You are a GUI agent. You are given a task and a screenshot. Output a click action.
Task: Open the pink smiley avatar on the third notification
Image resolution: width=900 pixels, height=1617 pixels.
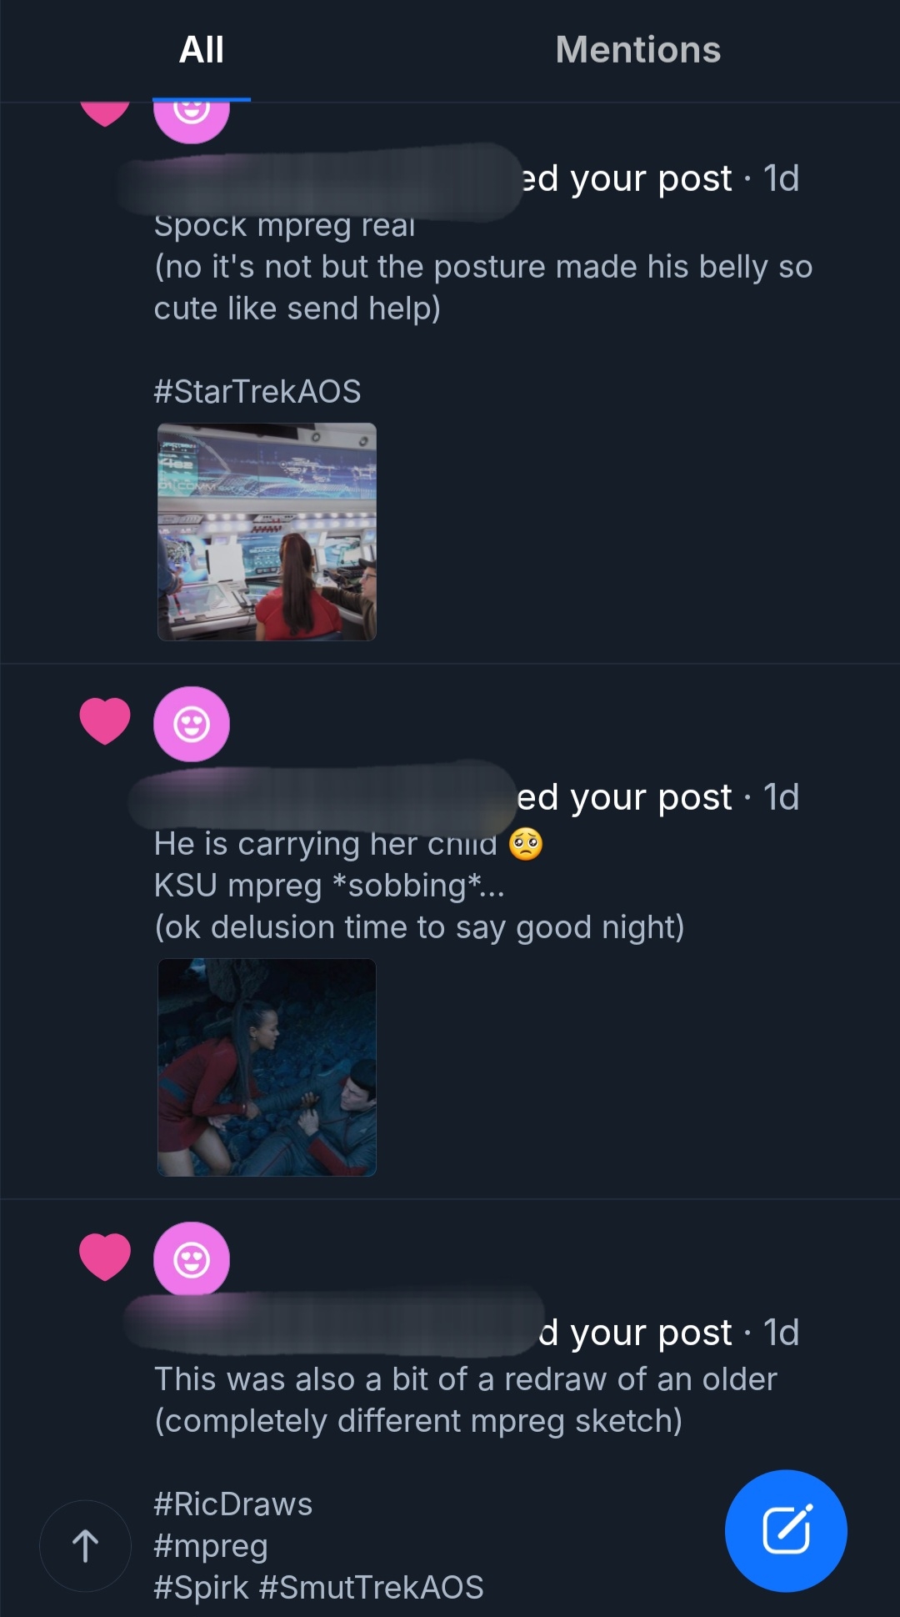coord(192,1259)
